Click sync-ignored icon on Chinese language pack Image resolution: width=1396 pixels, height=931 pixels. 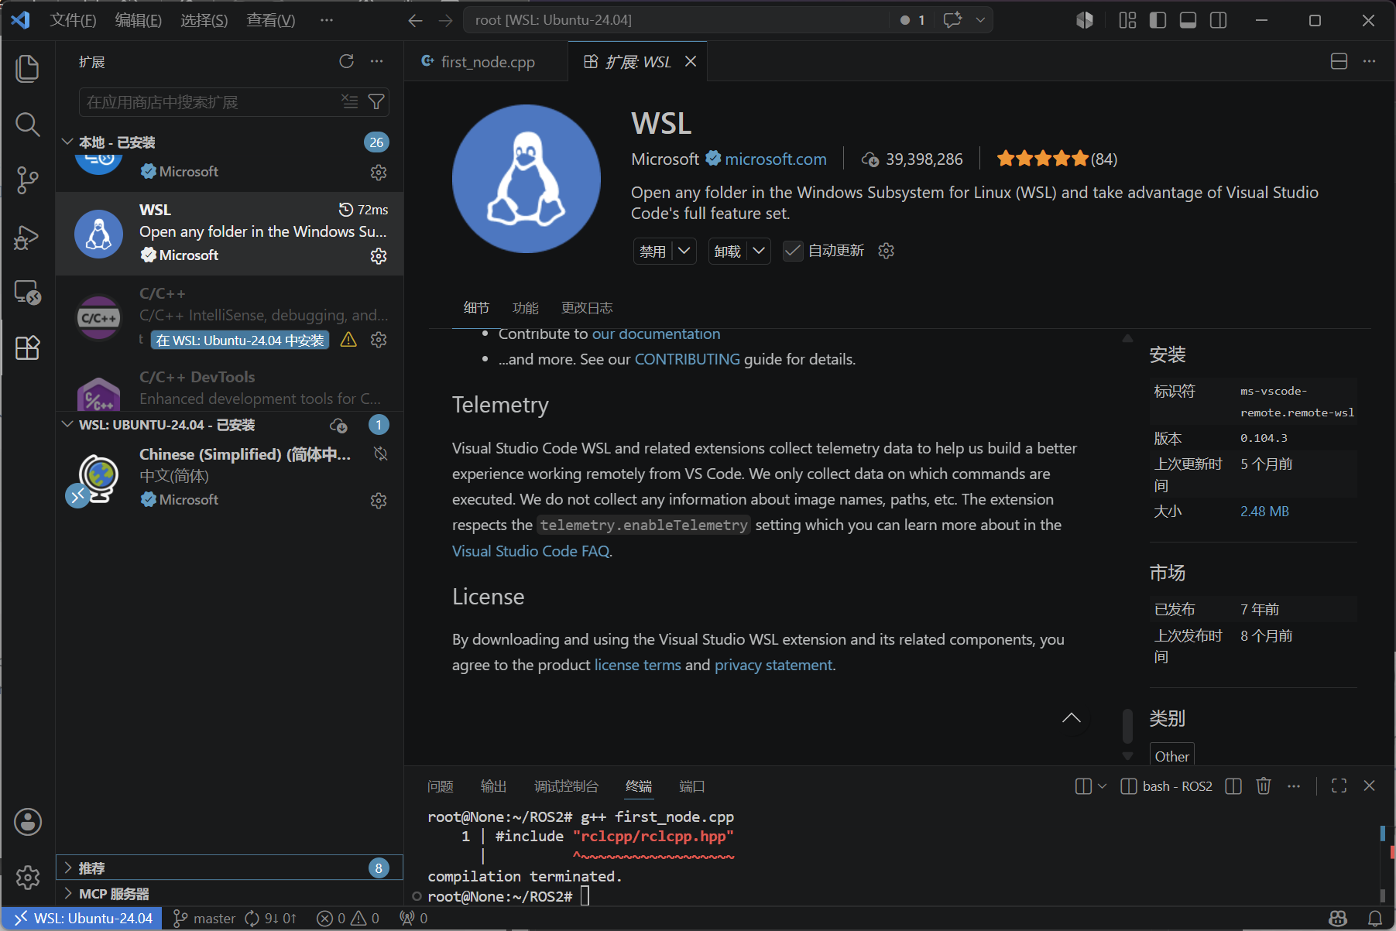coord(380,454)
